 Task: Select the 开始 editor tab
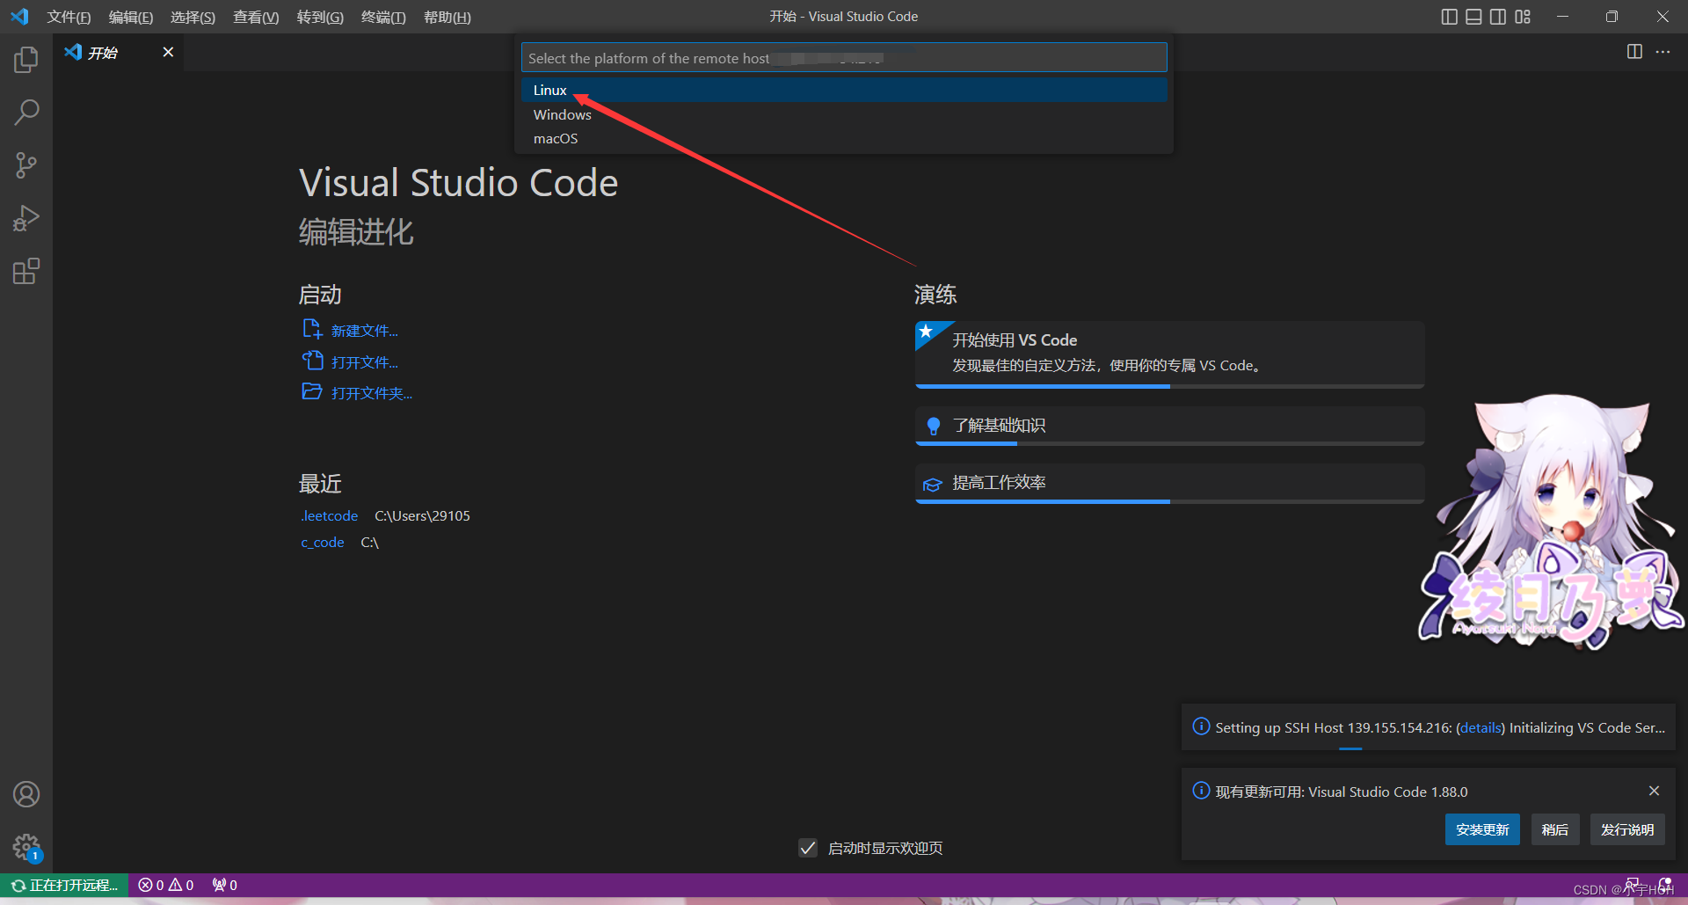coord(118,52)
